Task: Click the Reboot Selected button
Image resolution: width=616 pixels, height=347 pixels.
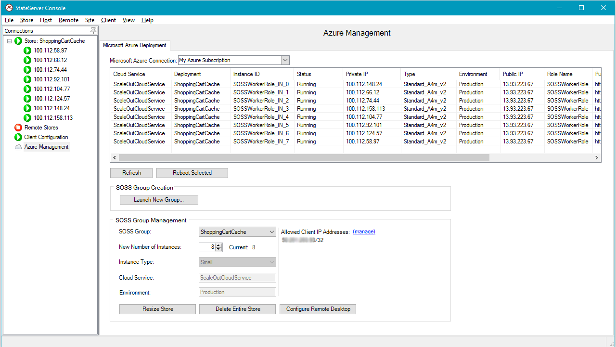Action: point(192,173)
